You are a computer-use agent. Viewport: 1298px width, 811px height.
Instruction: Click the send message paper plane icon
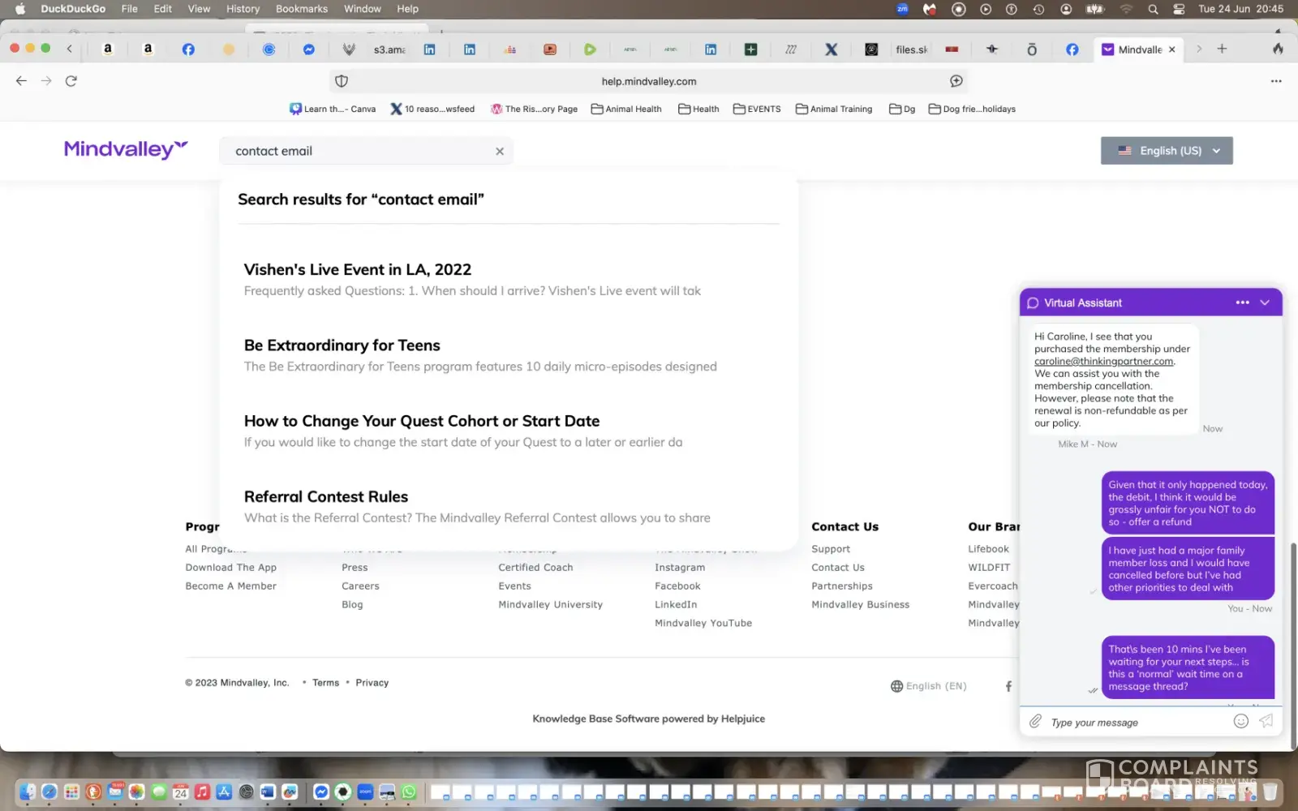tap(1266, 721)
